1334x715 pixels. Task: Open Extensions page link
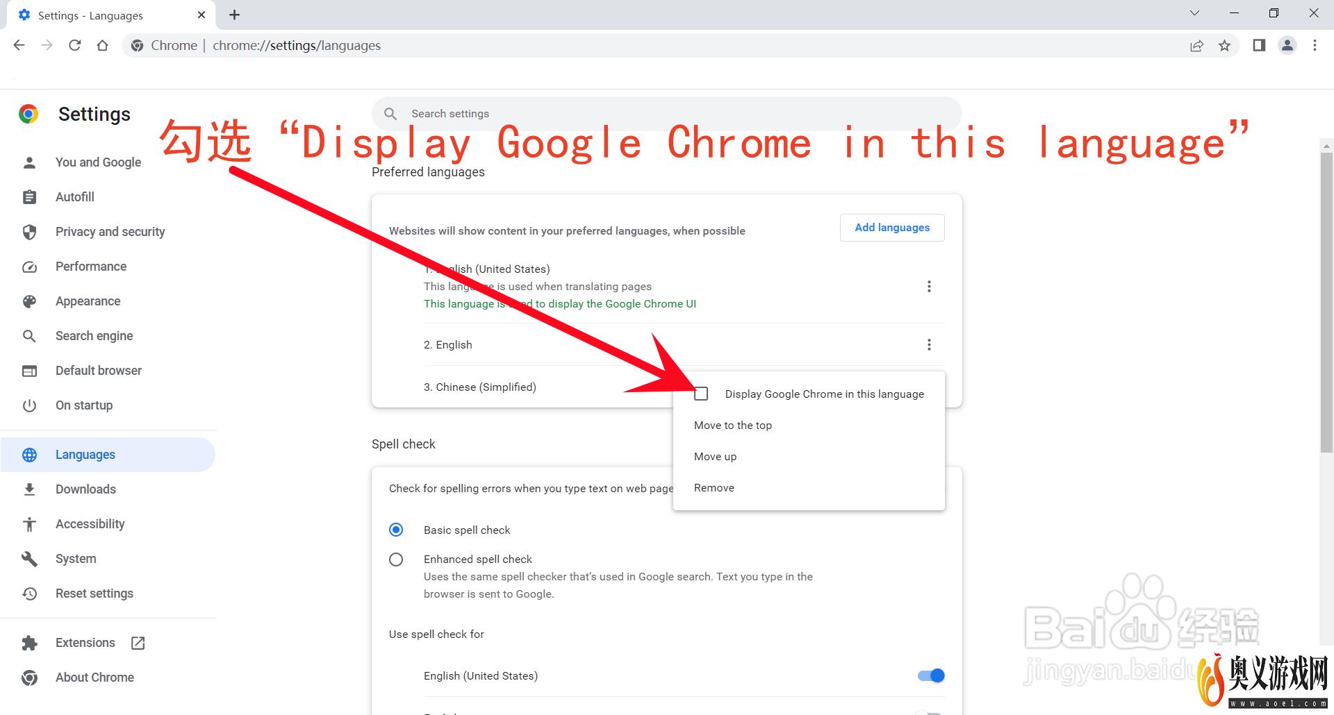point(85,643)
